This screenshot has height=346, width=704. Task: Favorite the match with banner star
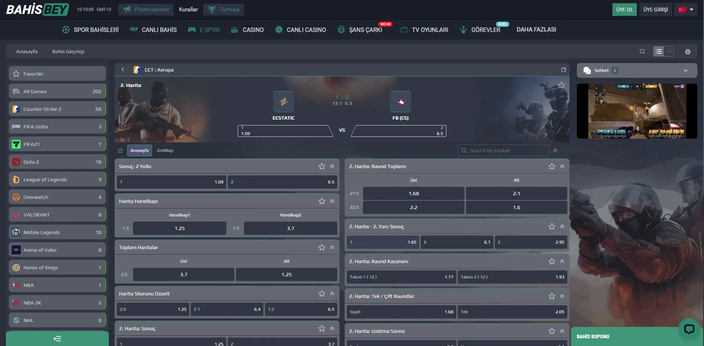click(x=561, y=85)
